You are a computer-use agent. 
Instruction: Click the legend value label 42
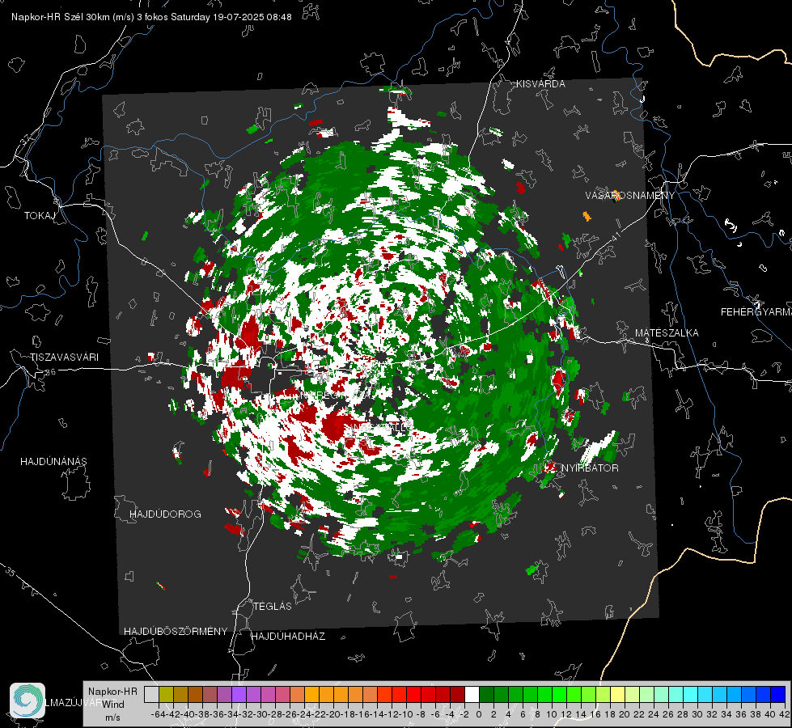[x=785, y=715]
